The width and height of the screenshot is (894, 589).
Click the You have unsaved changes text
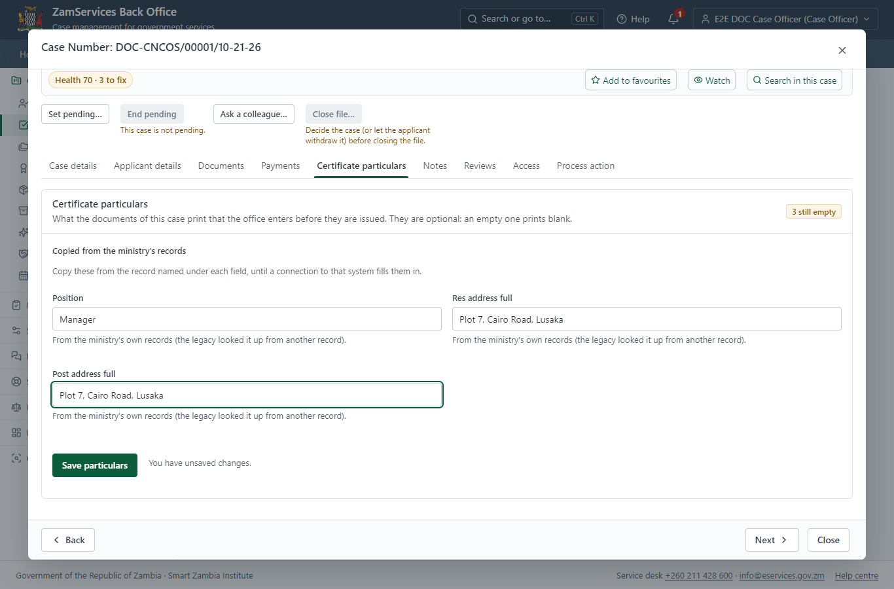point(200,463)
